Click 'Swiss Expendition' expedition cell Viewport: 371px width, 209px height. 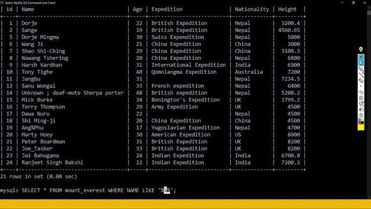[178, 37]
